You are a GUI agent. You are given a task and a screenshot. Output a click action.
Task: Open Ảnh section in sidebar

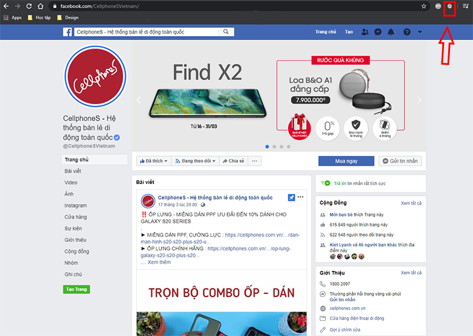[x=69, y=194]
